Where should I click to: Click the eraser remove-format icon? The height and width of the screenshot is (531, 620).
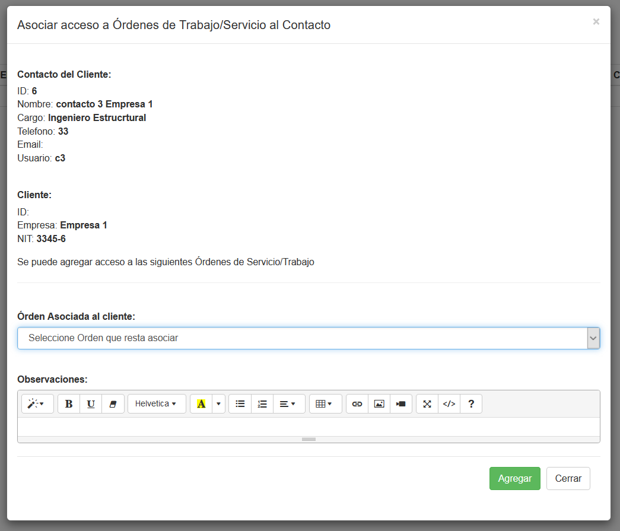click(113, 404)
